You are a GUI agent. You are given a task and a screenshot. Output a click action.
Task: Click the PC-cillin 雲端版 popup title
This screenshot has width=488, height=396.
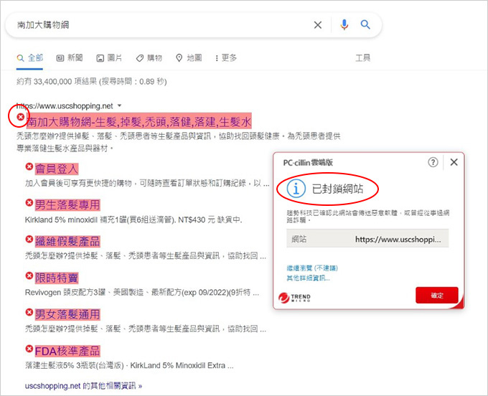click(308, 162)
